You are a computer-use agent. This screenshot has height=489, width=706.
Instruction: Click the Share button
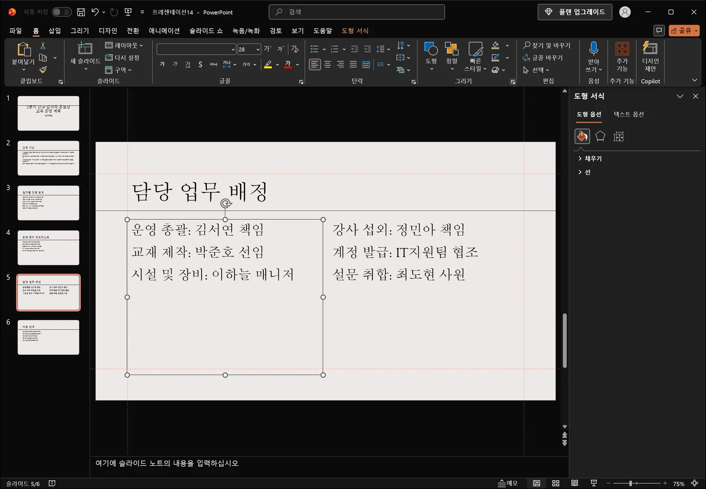point(684,30)
